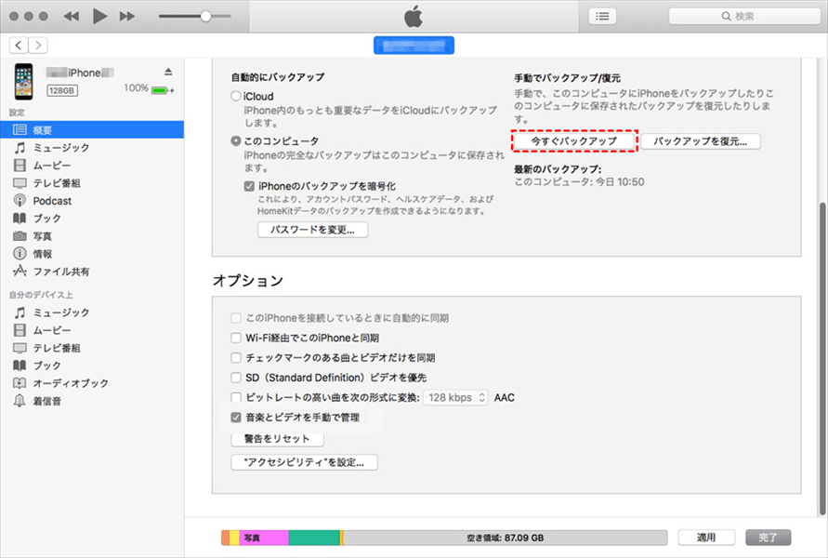This screenshot has height=558, width=828.
Task: Click the play button in the toolbar
Action: coord(100,17)
